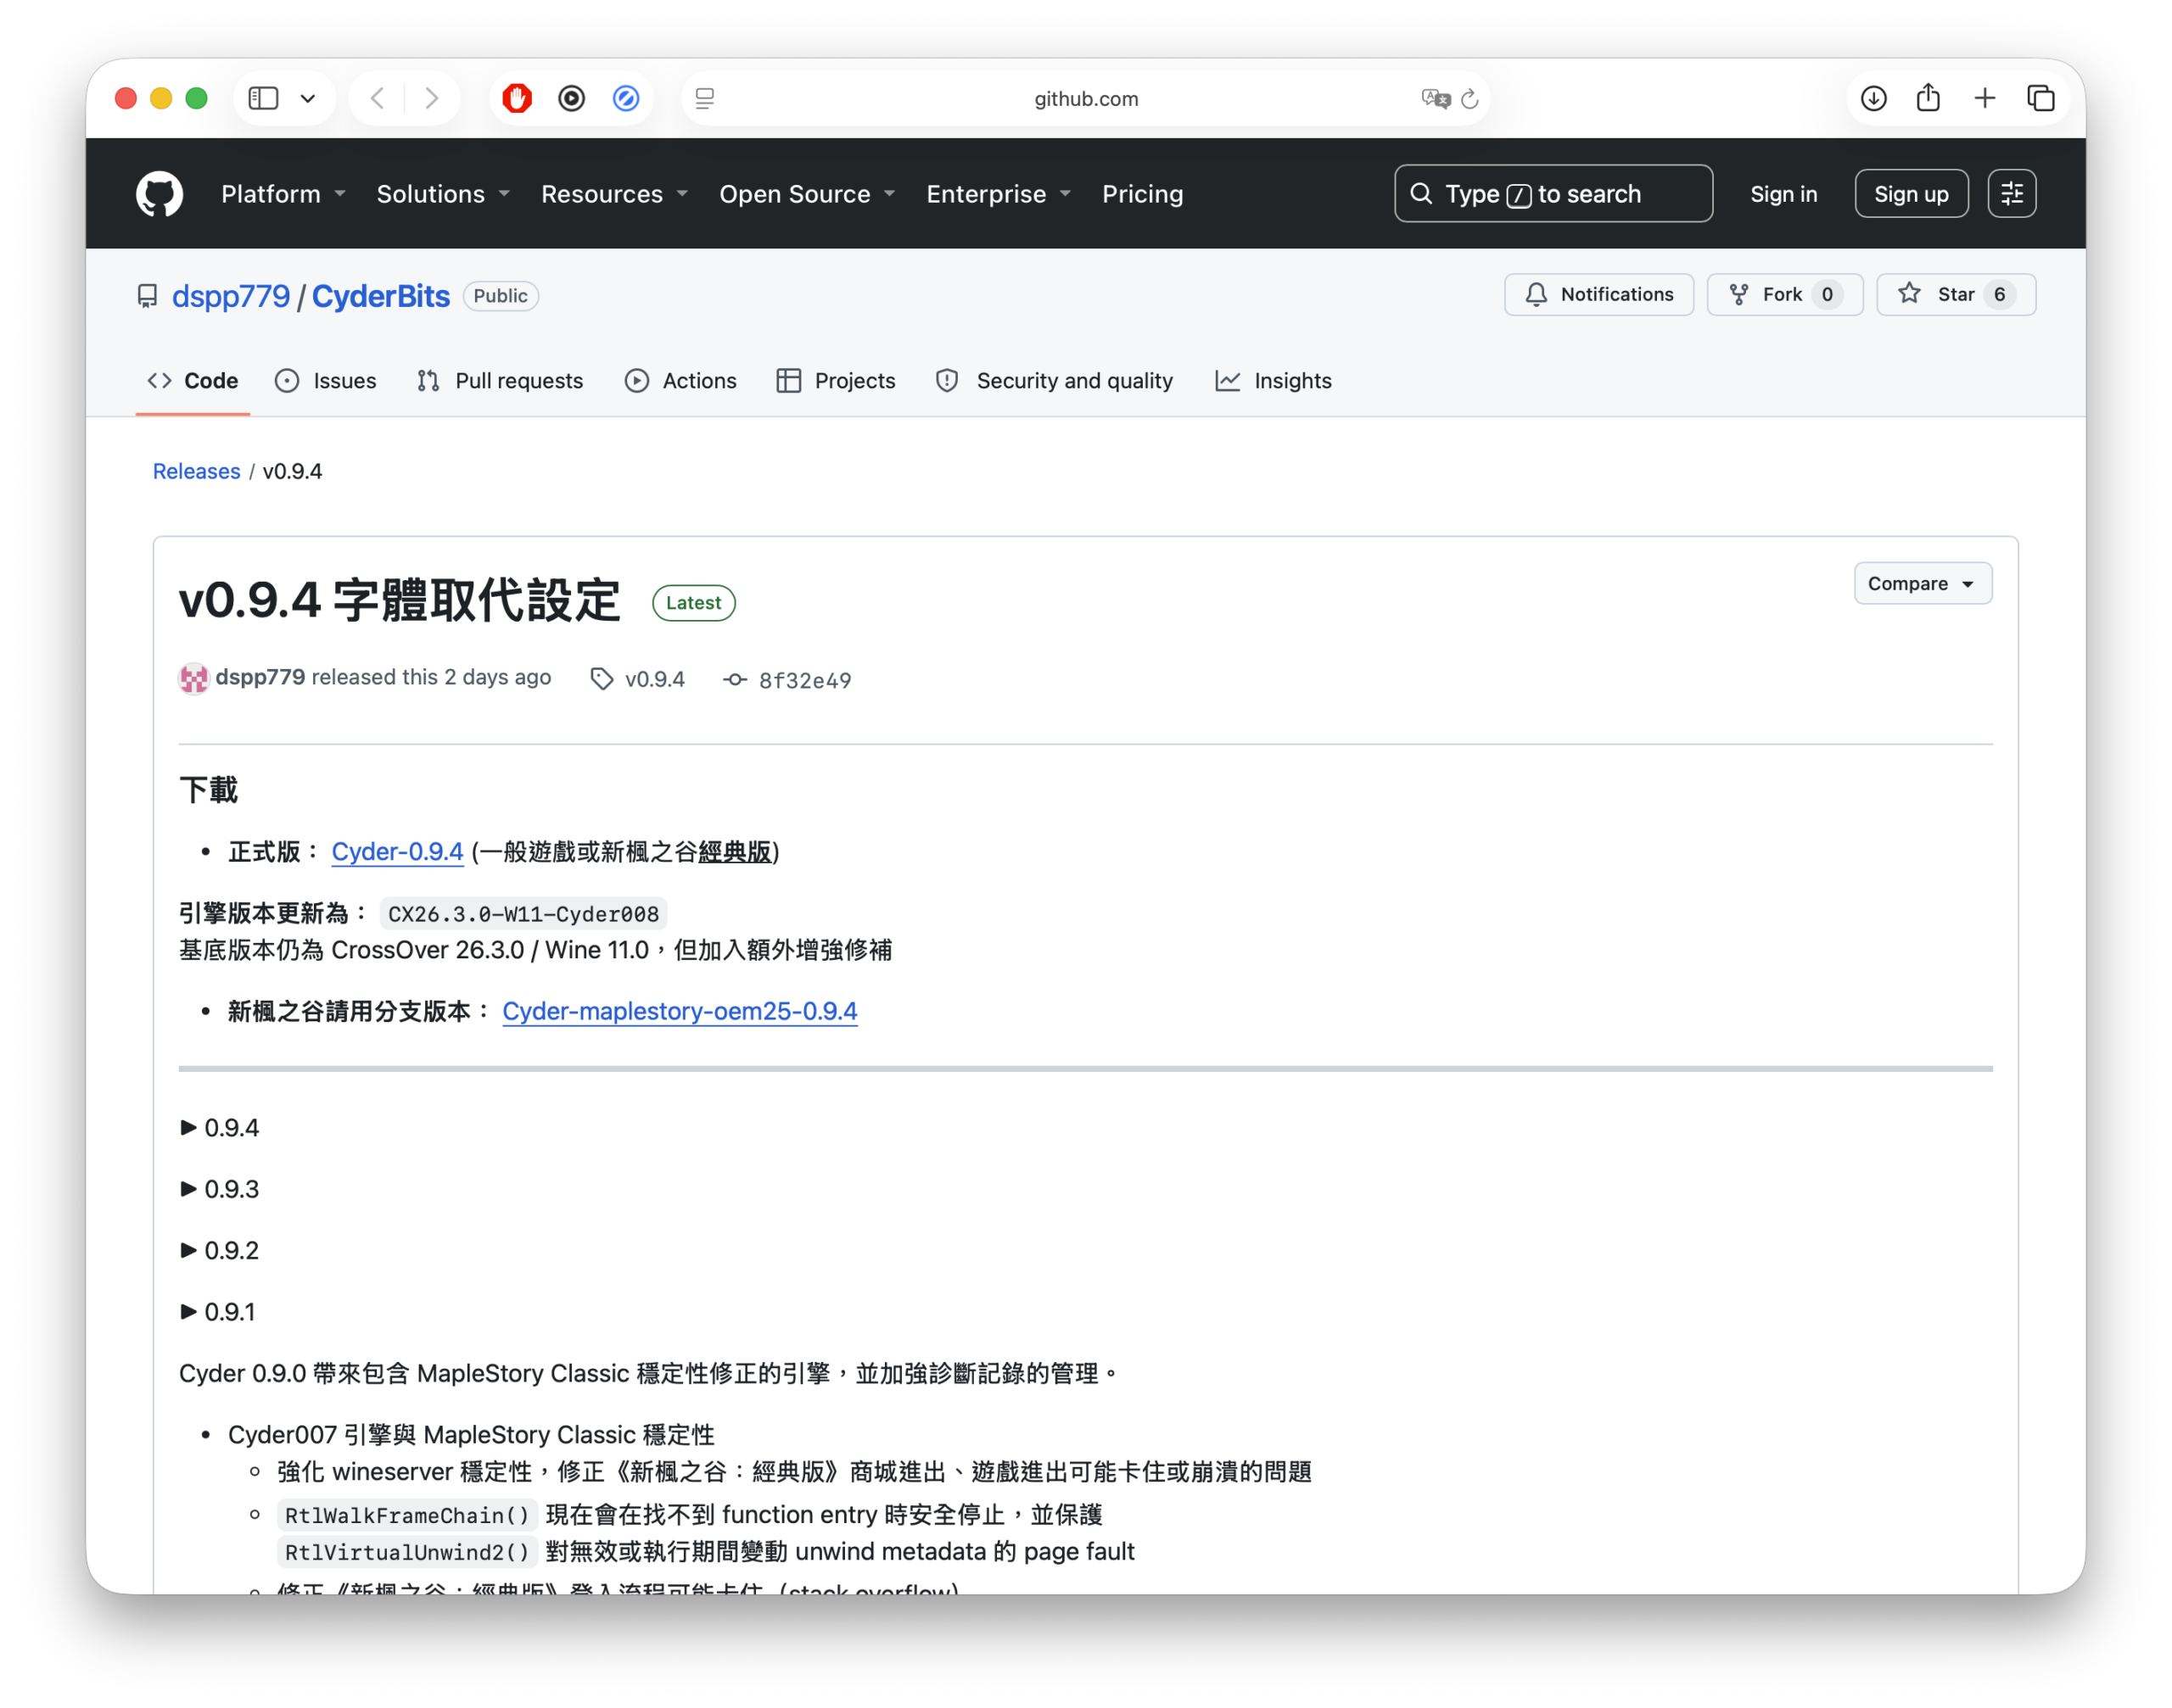Switch to the Security and quality tab
This screenshot has height=1708, width=2172.
click(1055, 381)
